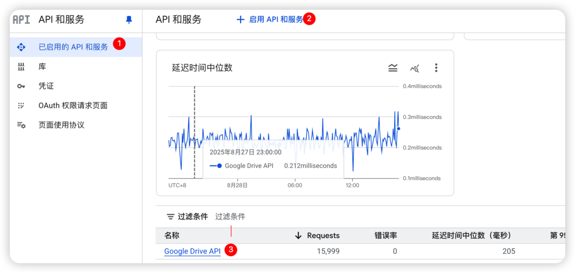The image size is (575, 273).
Task: Click the last data point dot on chart
Action: coord(399,128)
